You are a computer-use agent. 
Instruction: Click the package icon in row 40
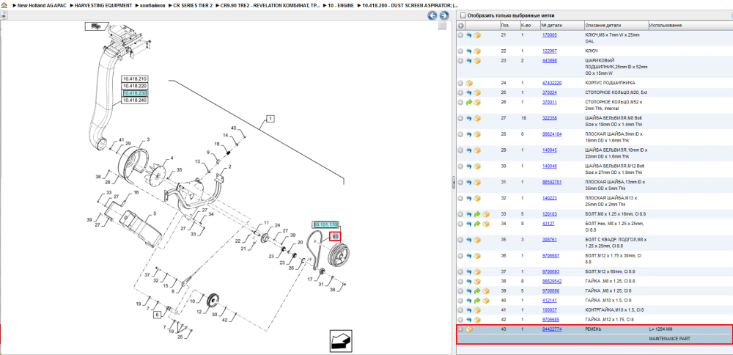point(485,300)
